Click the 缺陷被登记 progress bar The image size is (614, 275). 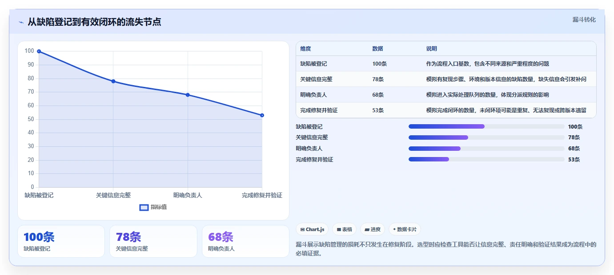point(486,126)
